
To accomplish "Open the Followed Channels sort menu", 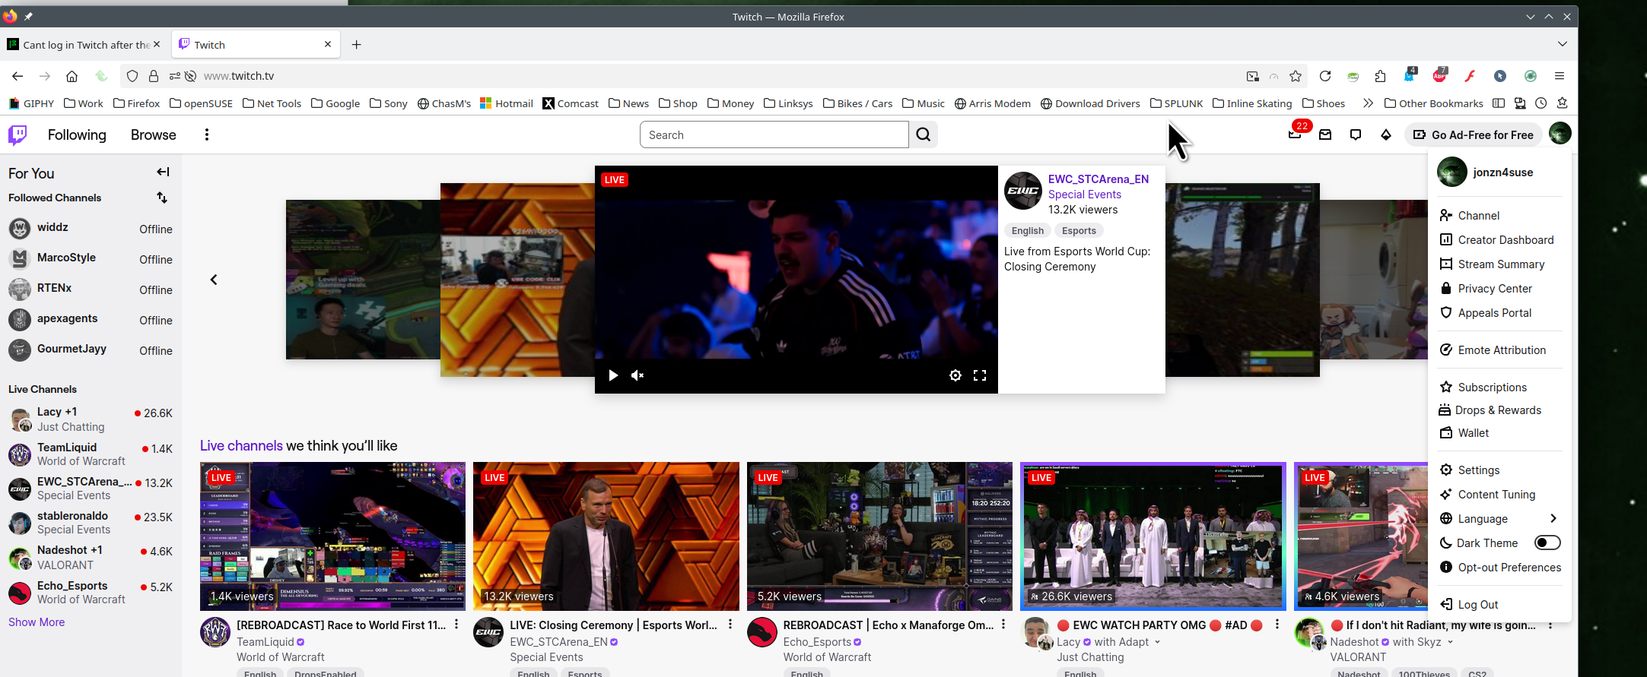I will [162, 198].
